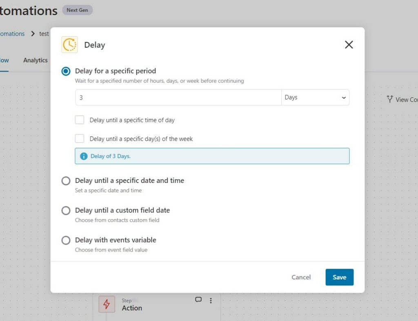Click the View branch icon on the canvas

coord(390,99)
